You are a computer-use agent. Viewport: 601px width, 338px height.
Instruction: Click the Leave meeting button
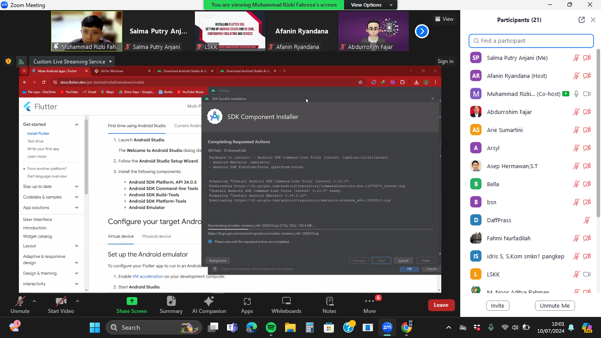pos(441,305)
